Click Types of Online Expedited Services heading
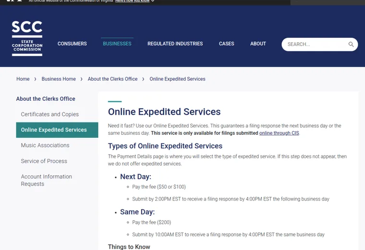The image size is (365, 250). pyautogui.click(x=165, y=146)
